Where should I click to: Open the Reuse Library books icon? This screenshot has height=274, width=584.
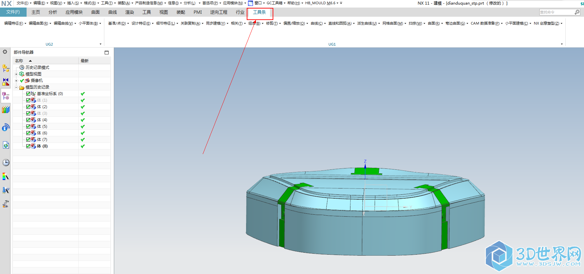(x=6, y=109)
